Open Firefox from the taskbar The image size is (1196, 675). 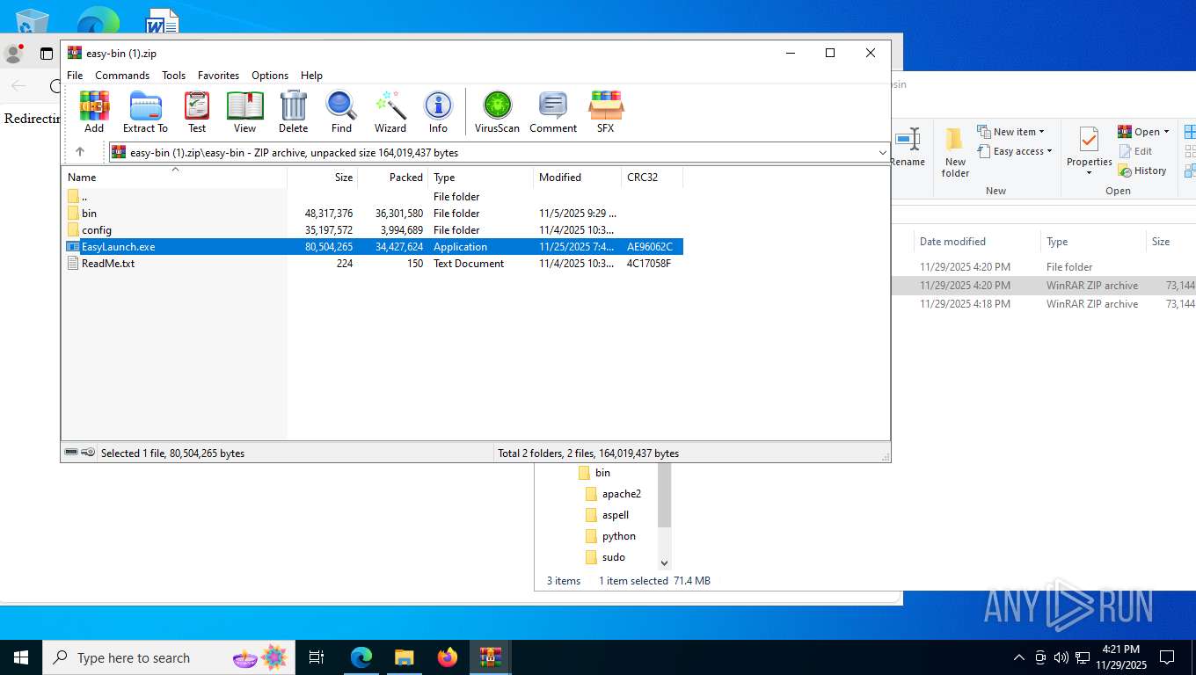click(x=448, y=657)
